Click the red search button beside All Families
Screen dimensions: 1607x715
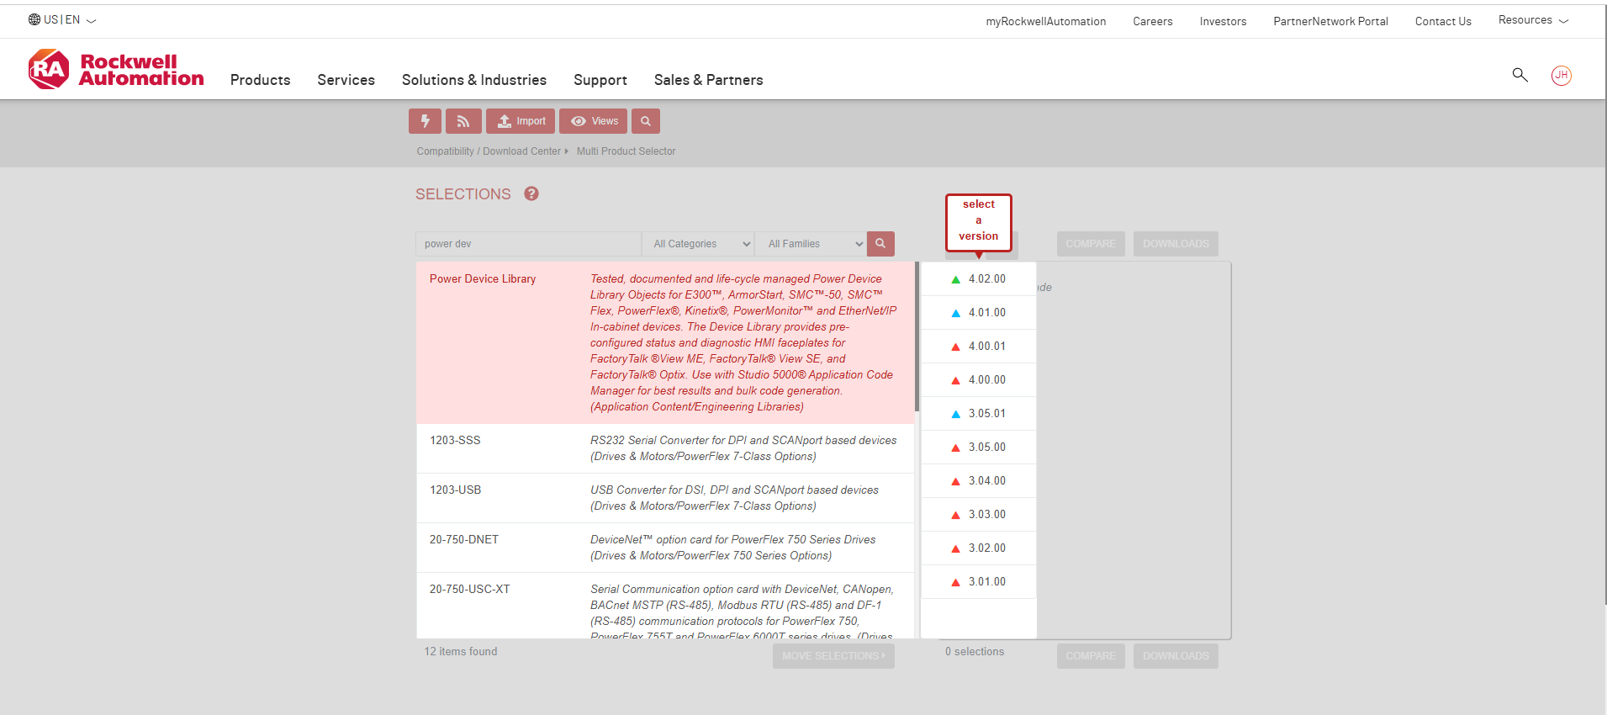coord(880,244)
